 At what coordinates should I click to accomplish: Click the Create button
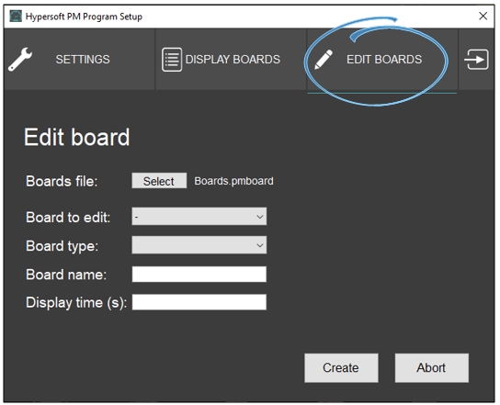point(341,368)
